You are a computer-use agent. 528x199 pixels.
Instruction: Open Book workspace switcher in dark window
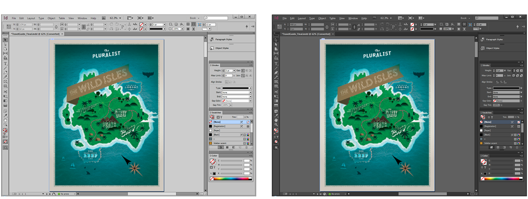coord(466,18)
